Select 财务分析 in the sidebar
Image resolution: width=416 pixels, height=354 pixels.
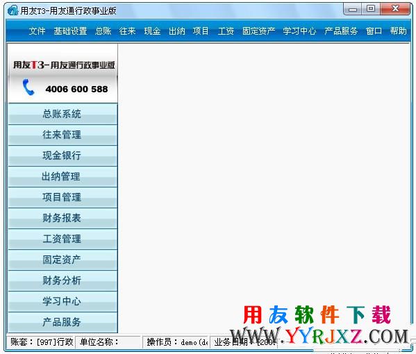63,280
